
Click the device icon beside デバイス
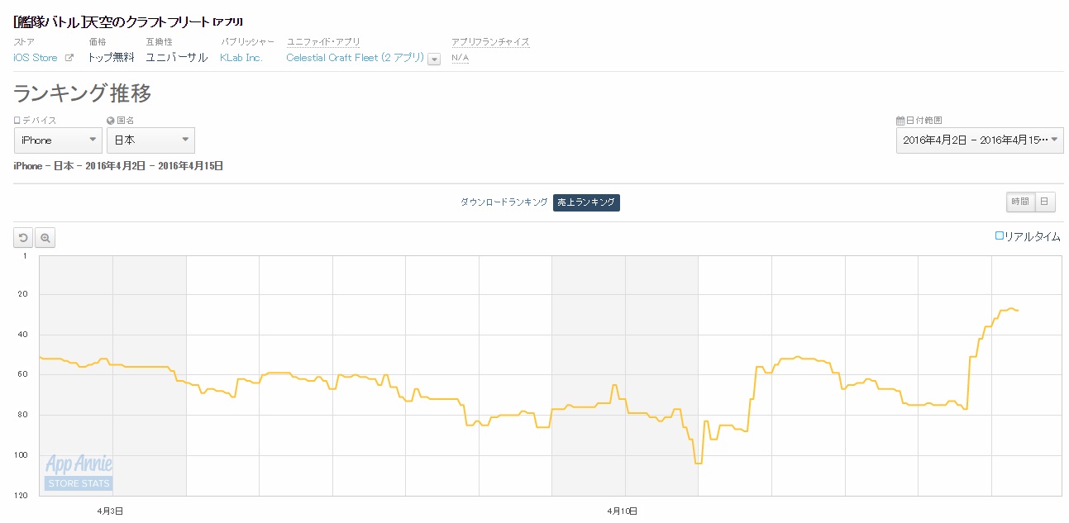coord(17,121)
